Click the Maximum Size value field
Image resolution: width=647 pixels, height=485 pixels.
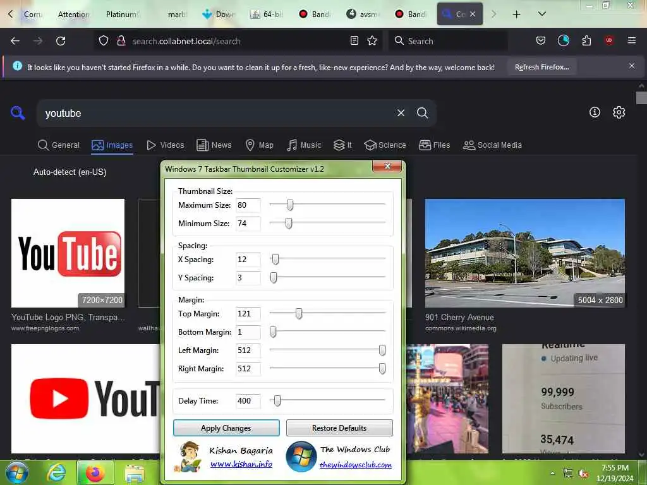248,205
